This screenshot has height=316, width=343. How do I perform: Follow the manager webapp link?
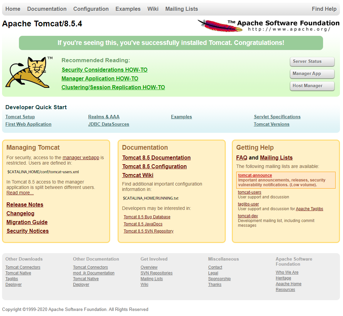click(x=81, y=157)
